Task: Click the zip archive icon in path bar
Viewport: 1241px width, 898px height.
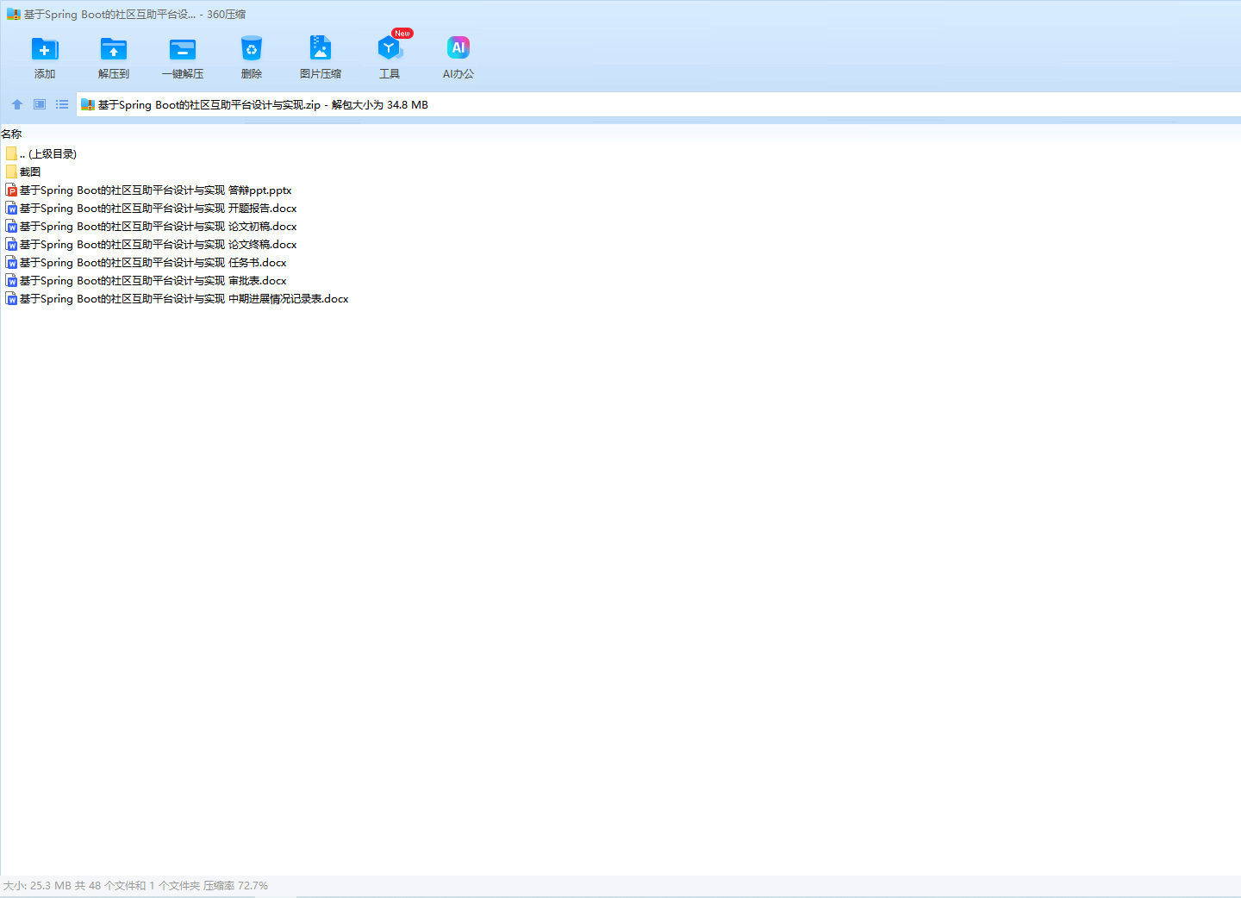Action: [x=88, y=105]
